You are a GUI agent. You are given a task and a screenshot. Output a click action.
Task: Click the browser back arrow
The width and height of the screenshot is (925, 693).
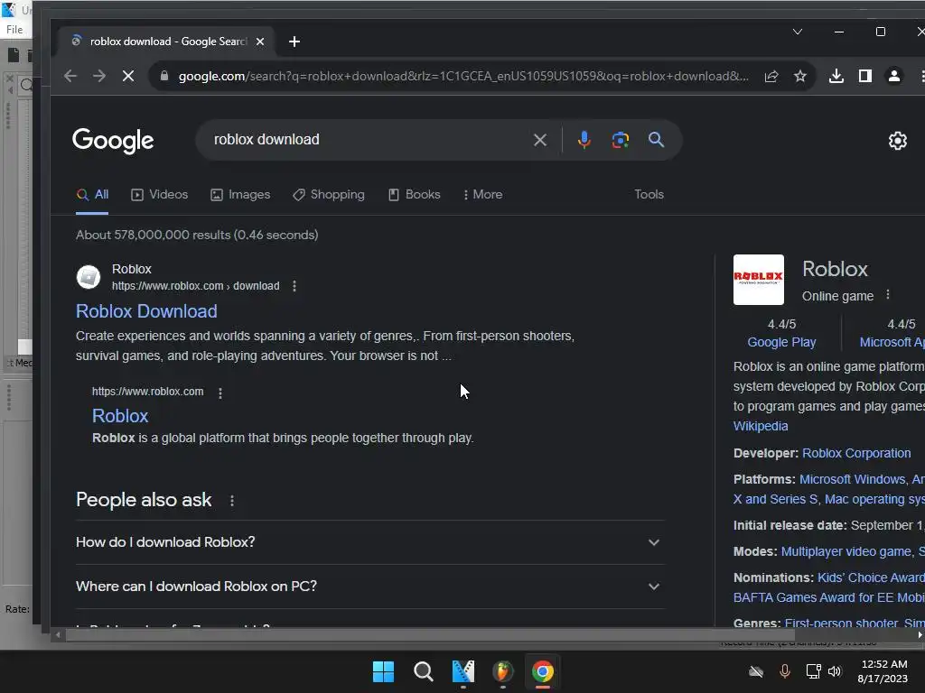click(x=70, y=76)
